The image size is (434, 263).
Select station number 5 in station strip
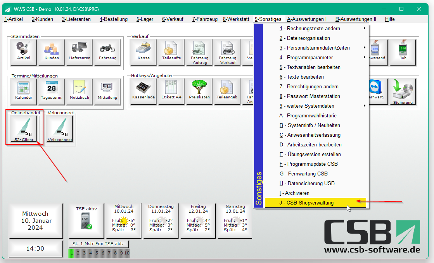[x=97, y=253]
